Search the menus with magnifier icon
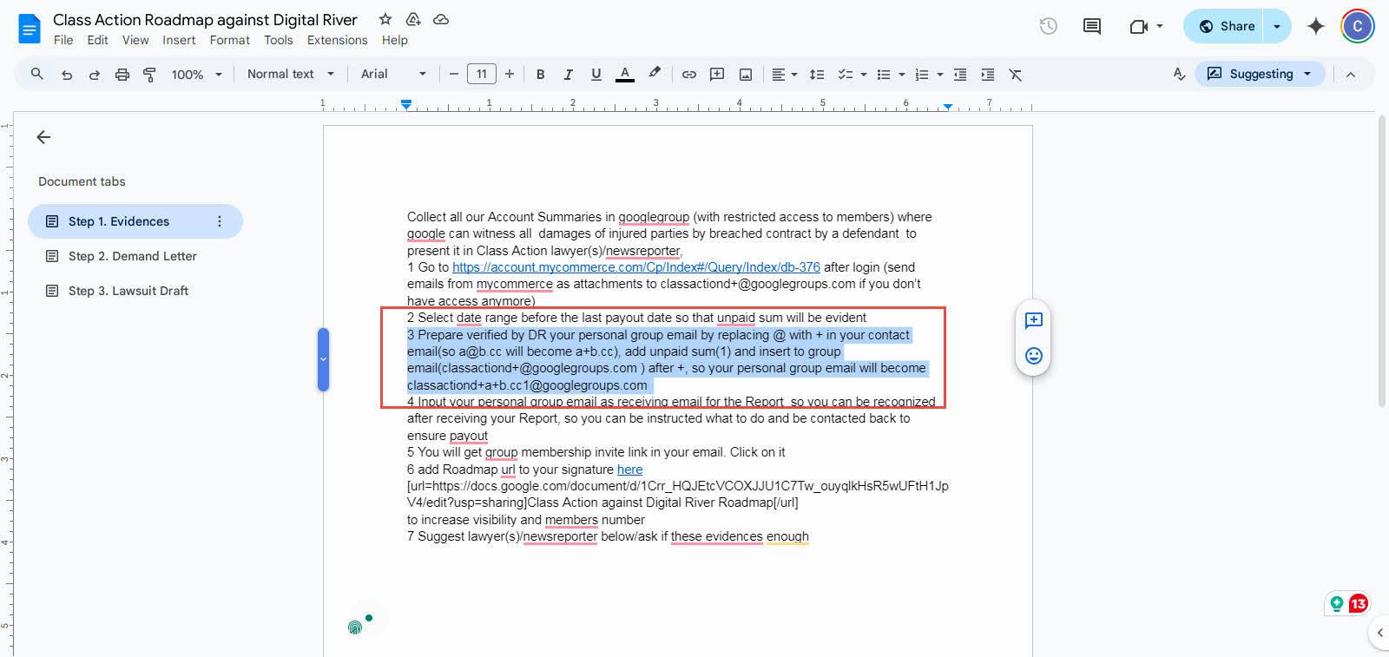The width and height of the screenshot is (1389, 657). [37, 74]
